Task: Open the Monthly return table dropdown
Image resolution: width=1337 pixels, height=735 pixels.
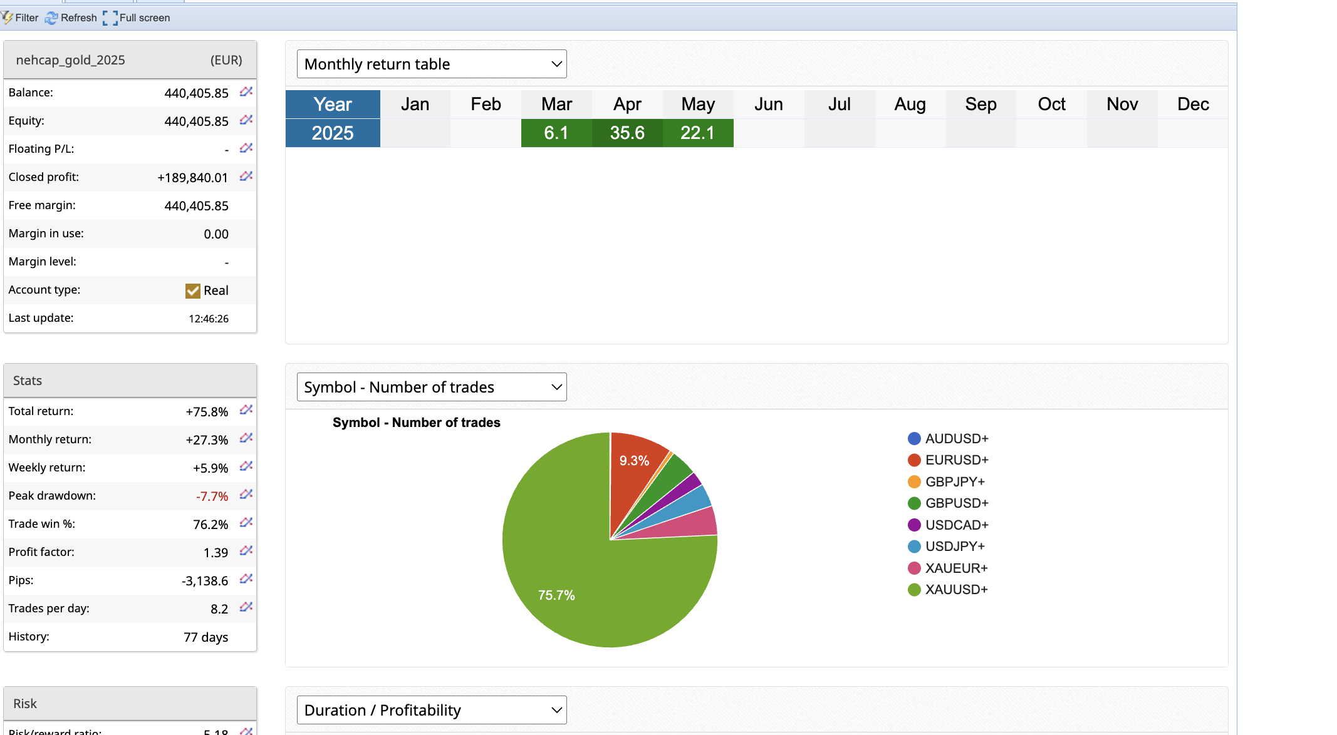Action: (432, 64)
